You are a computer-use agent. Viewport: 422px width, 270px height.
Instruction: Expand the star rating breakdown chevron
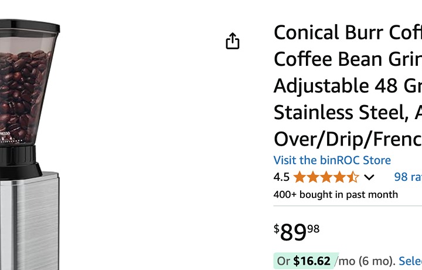tap(369, 177)
